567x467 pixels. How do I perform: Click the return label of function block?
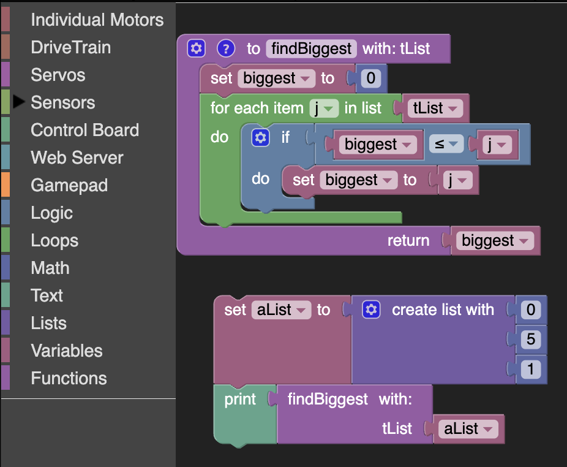click(408, 241)
